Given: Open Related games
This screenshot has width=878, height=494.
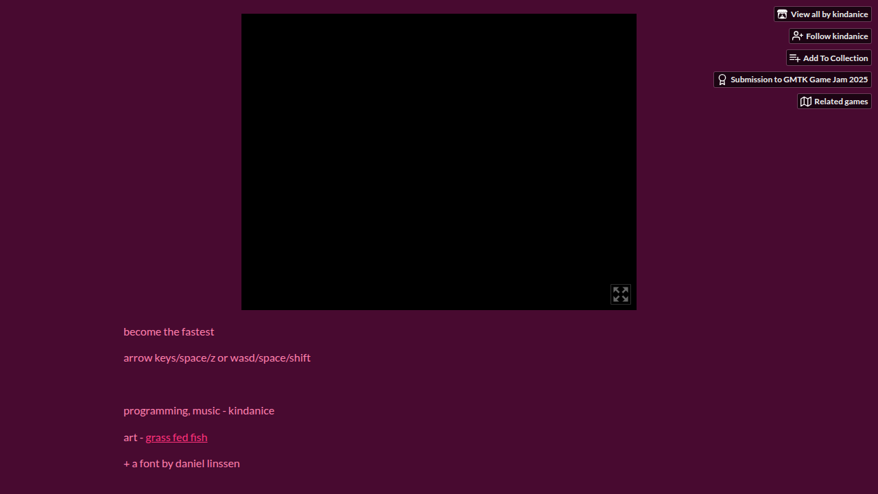Looking at the screenshot, I should [834, 102].
